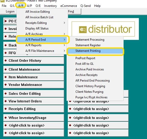
Task: Expand arrow beside Receipts Editing menu entry
Action: (x=64, y=23)
